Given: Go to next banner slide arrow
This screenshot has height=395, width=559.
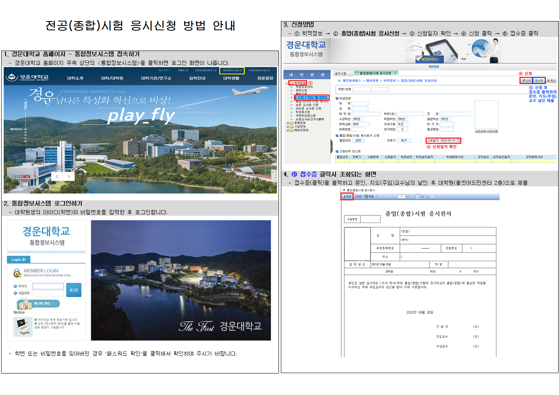Looking at the screenshot, I should pos(69,176).
